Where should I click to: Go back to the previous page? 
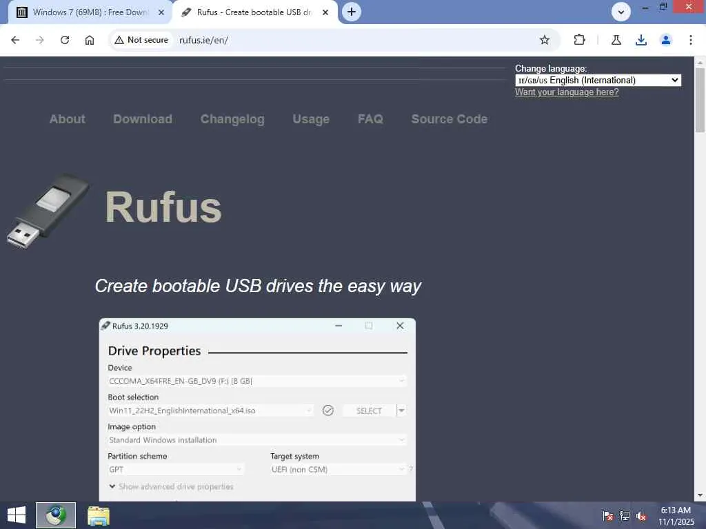click(15, 40)
